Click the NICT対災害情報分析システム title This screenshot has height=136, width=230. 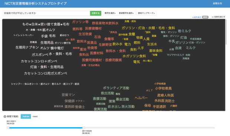(x=36, y=3)
